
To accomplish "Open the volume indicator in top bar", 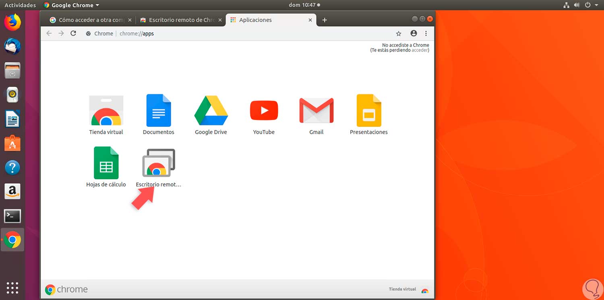I will click(x=577, y=5).
